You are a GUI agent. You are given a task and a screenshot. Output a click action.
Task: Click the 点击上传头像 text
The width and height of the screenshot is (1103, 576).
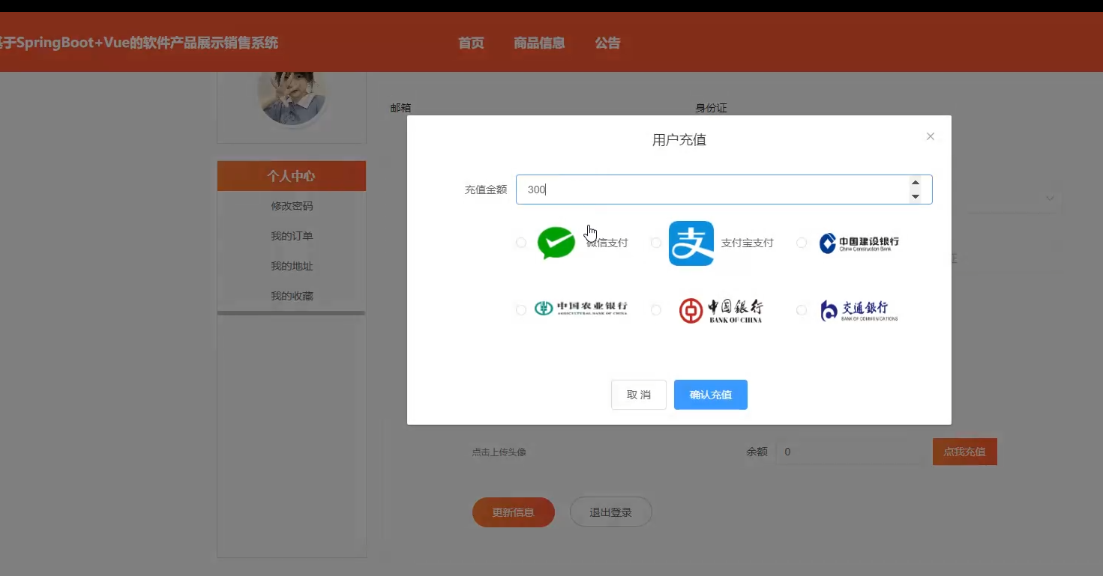499,452
